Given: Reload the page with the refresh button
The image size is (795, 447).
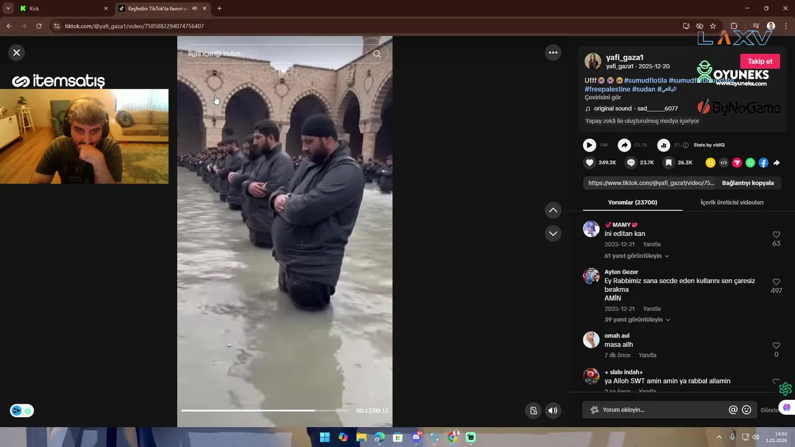Looking at the screenshot, I should click(39, 26).
